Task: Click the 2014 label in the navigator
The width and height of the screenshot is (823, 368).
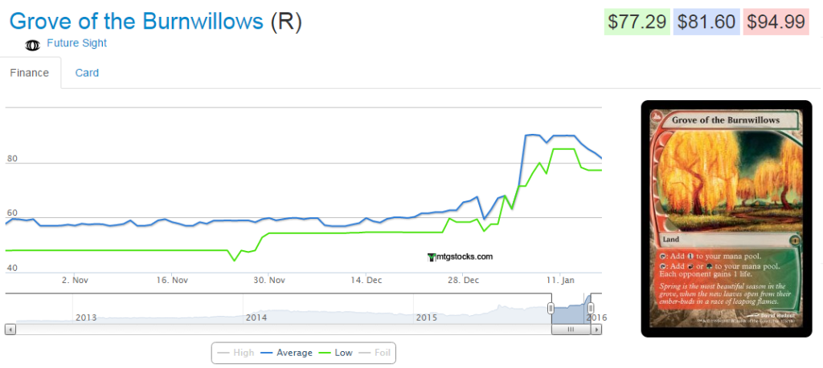Action: tap(256, 317)
